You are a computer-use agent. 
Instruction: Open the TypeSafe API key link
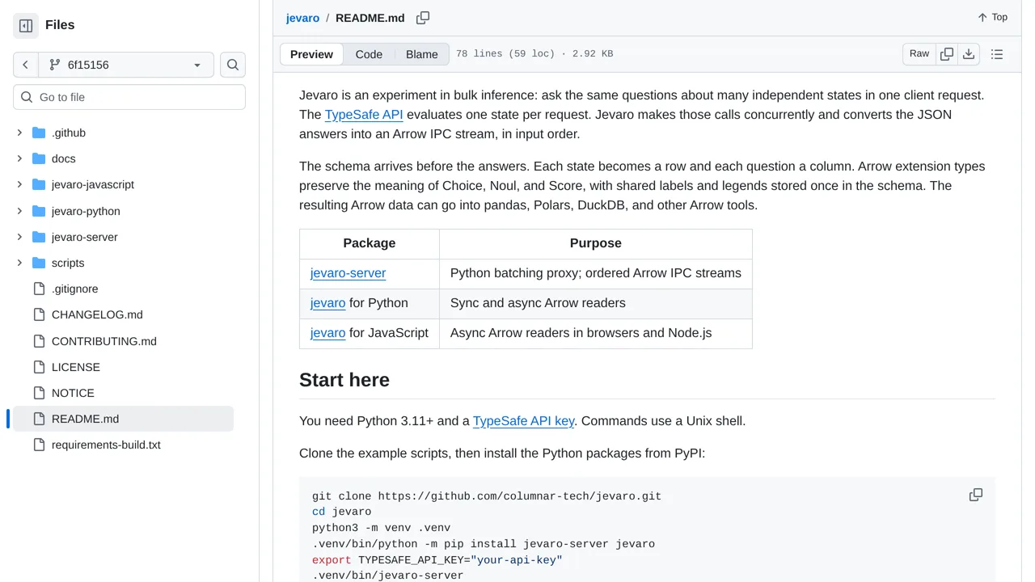click(524, 421)
